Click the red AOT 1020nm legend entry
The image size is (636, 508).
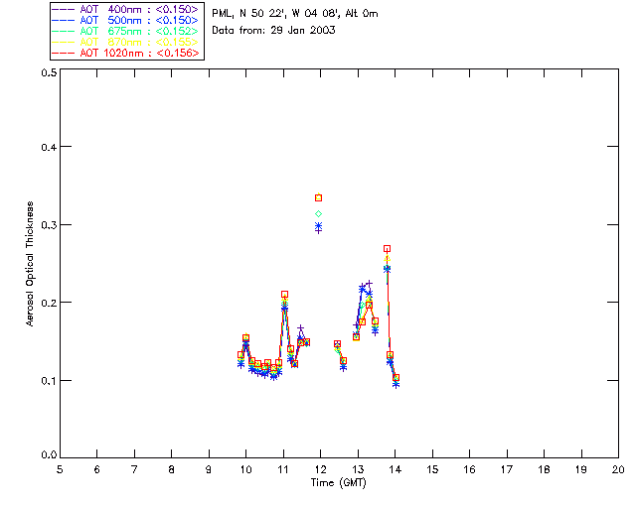click(126, 53)
